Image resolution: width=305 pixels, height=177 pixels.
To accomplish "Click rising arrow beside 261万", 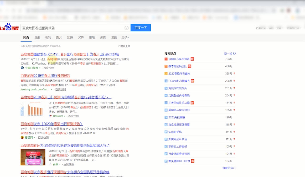I will tap(234, 88).
